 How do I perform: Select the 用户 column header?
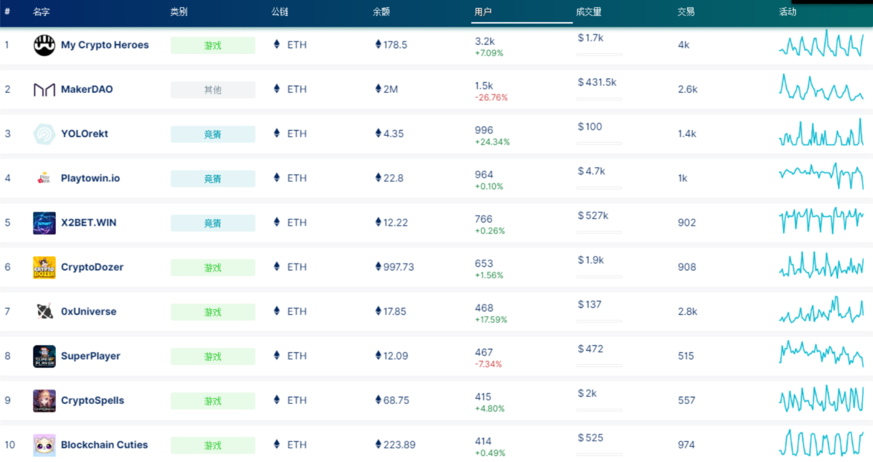point(483,12)
